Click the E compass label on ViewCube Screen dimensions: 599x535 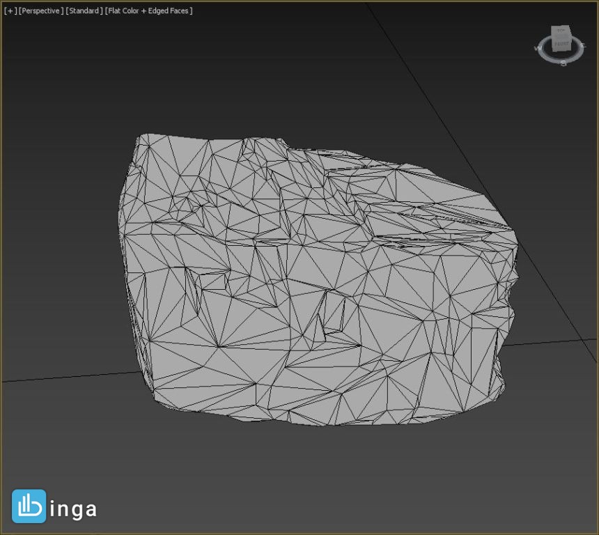(583, 46)
